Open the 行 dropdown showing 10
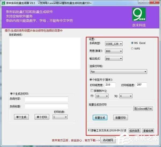 click(102, 96)
